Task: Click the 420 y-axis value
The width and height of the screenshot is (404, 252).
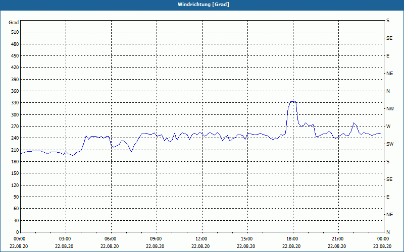Action: (15, 68)
